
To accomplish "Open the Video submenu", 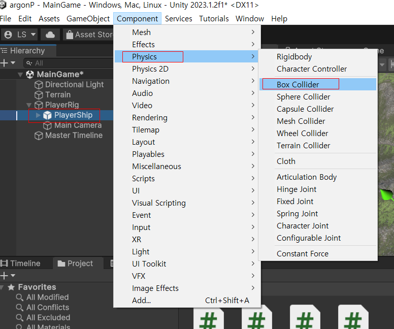I will pos(187,105).
